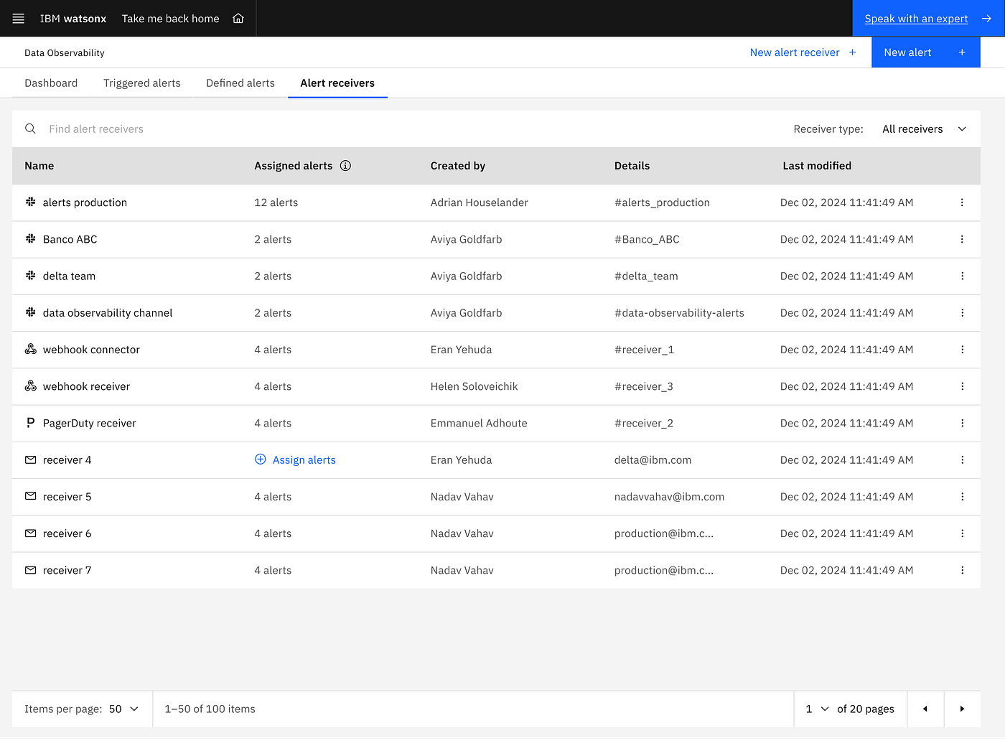This screenshot has width=1005, height=751.
Task: Click the Slack icon for delta team
Action: pyautogui.click(x=30, y=276)
